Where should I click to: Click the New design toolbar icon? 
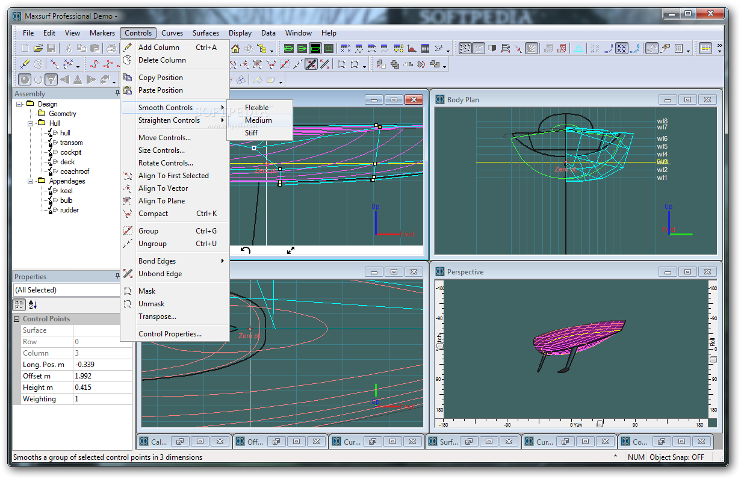(x=25, y=48)
